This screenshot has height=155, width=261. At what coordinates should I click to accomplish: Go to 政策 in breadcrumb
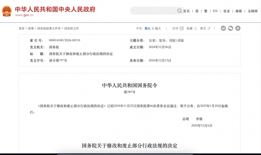31,28
